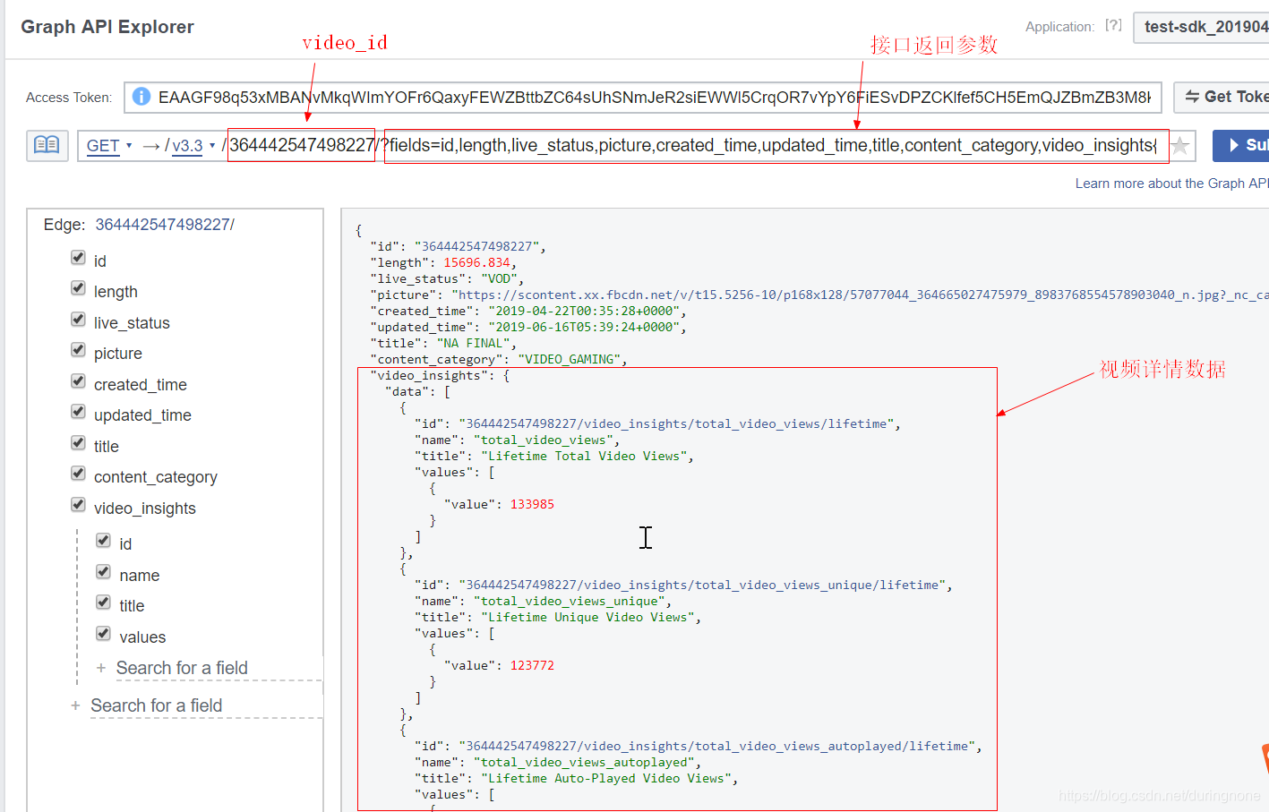Screen dimensions: 1269x812
Task: Click the updated_time value 2019-06-16T05:39:24+0000
Action: point(584,327)
